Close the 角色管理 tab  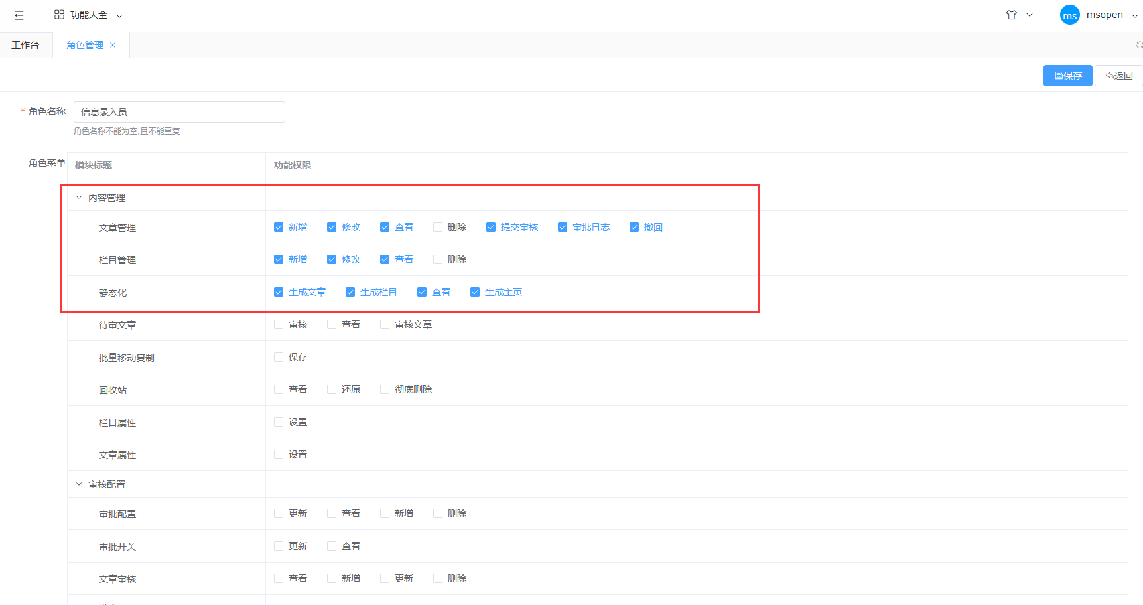(113, 45)
